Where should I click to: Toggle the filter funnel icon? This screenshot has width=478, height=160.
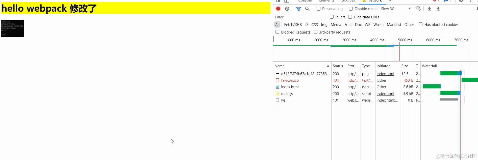(x=298, y=9)
